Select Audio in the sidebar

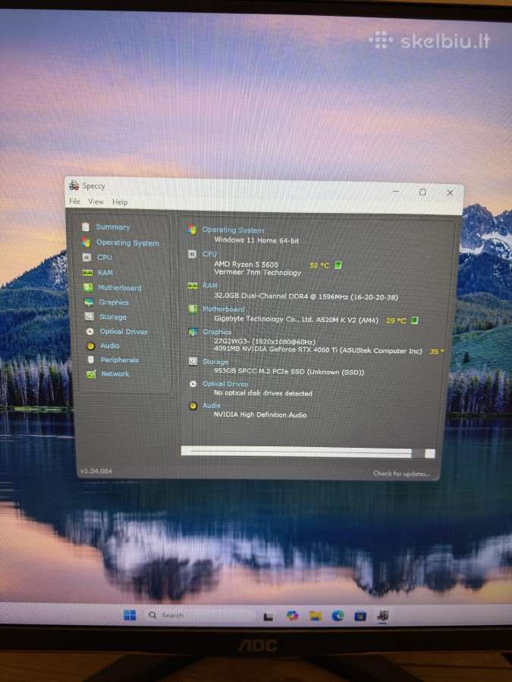pyautogui.click(x=110, y=346)
